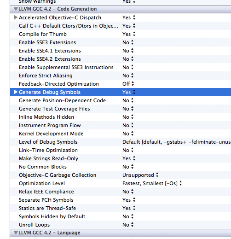The width and height of the screenshot is (231, 239).
Task: Change Separate PCH Symbols value
Action: click(129, 200)
